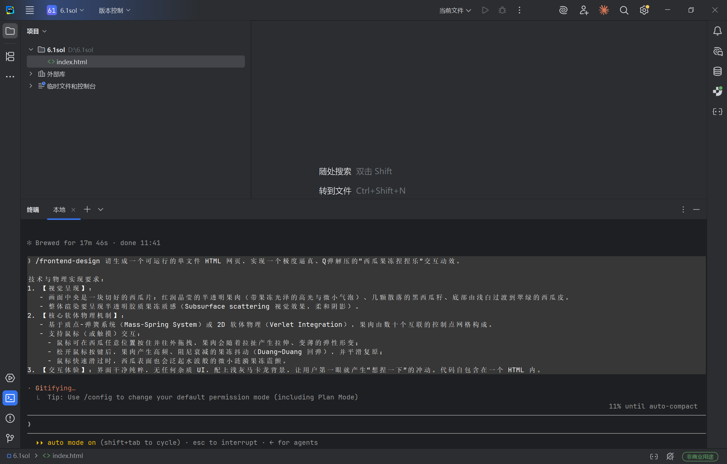Toggle the Structure tool window icon

coord(10,56)
